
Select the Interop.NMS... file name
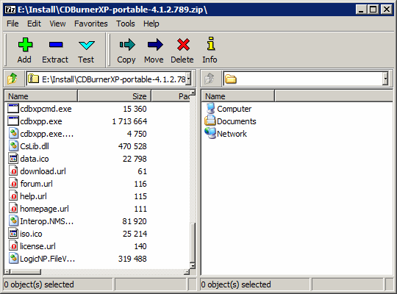[x=47, y=221]
